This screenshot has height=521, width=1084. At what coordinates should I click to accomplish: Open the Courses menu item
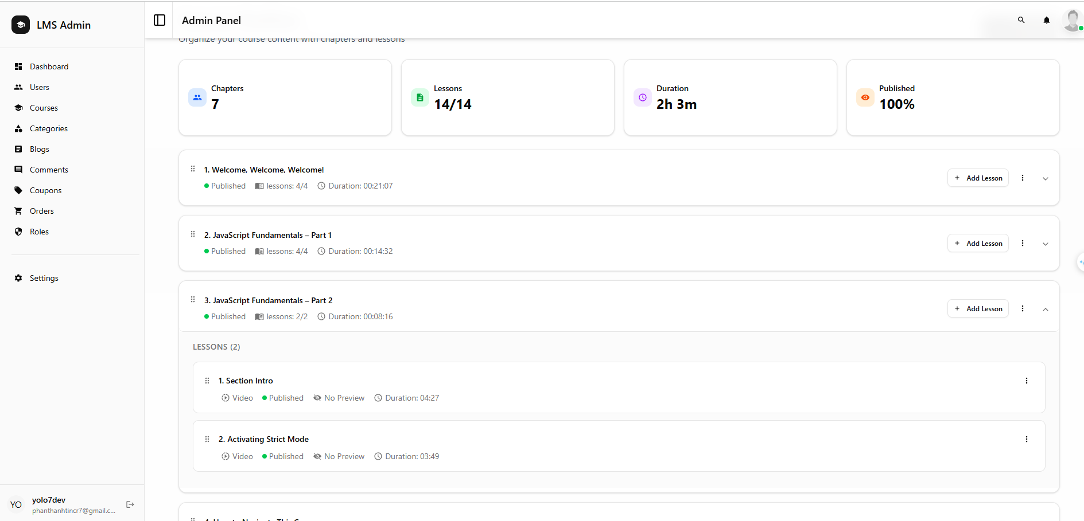tap(44, 108)
